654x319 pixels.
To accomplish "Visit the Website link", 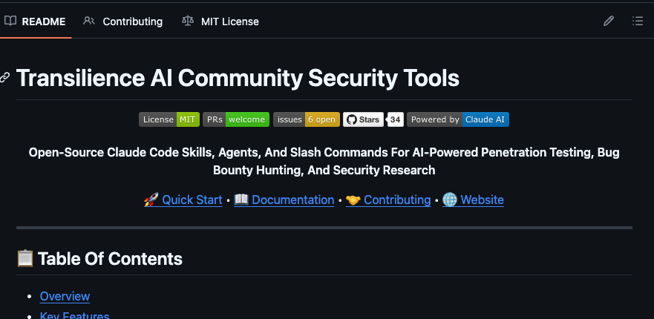I will [x=473, y=200].
